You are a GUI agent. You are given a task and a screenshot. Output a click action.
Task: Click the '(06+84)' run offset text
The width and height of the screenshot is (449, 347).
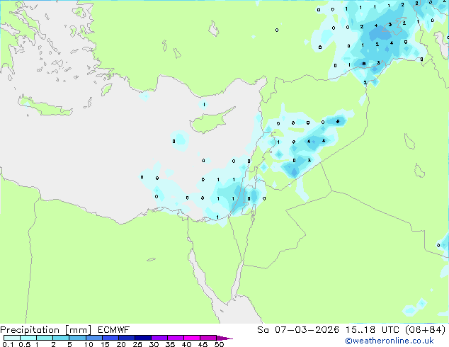[x=425, y=330]
